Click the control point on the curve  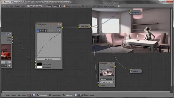point(46,44)
